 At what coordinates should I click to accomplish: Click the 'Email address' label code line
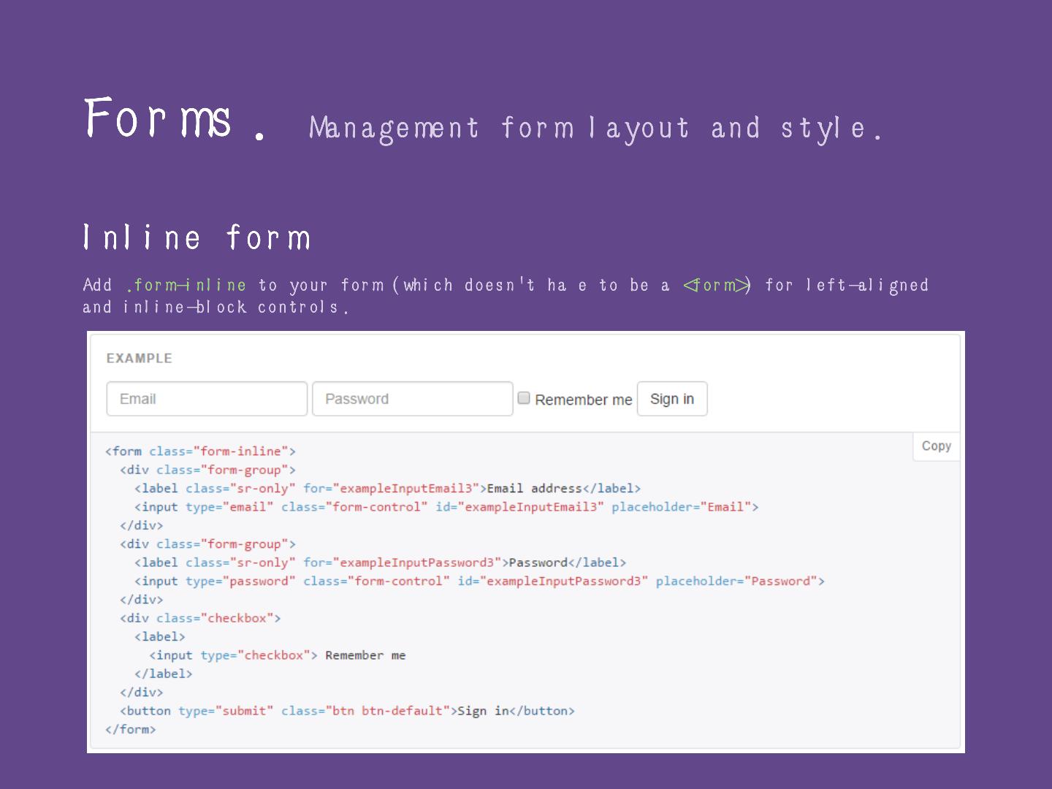pos(387,489)
